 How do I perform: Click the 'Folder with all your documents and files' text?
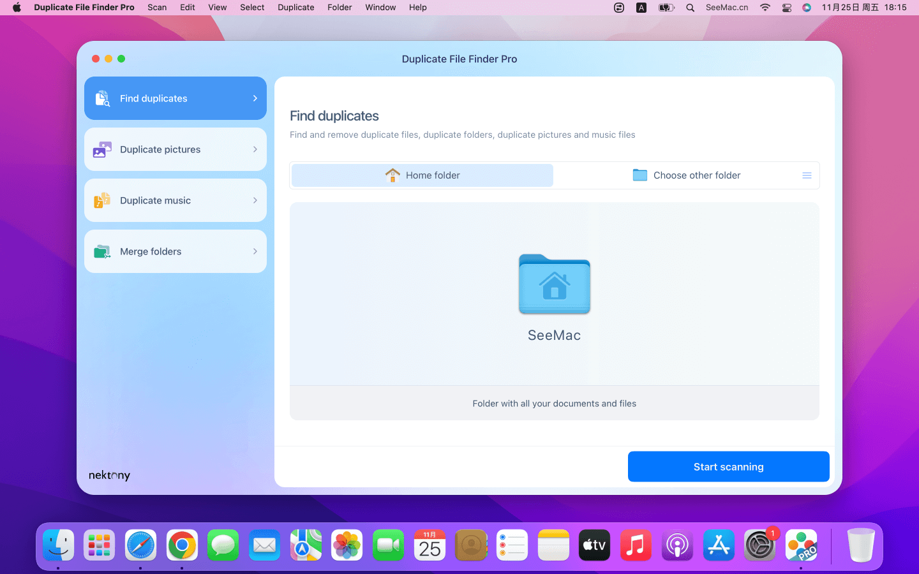click(x=555, y=404)
